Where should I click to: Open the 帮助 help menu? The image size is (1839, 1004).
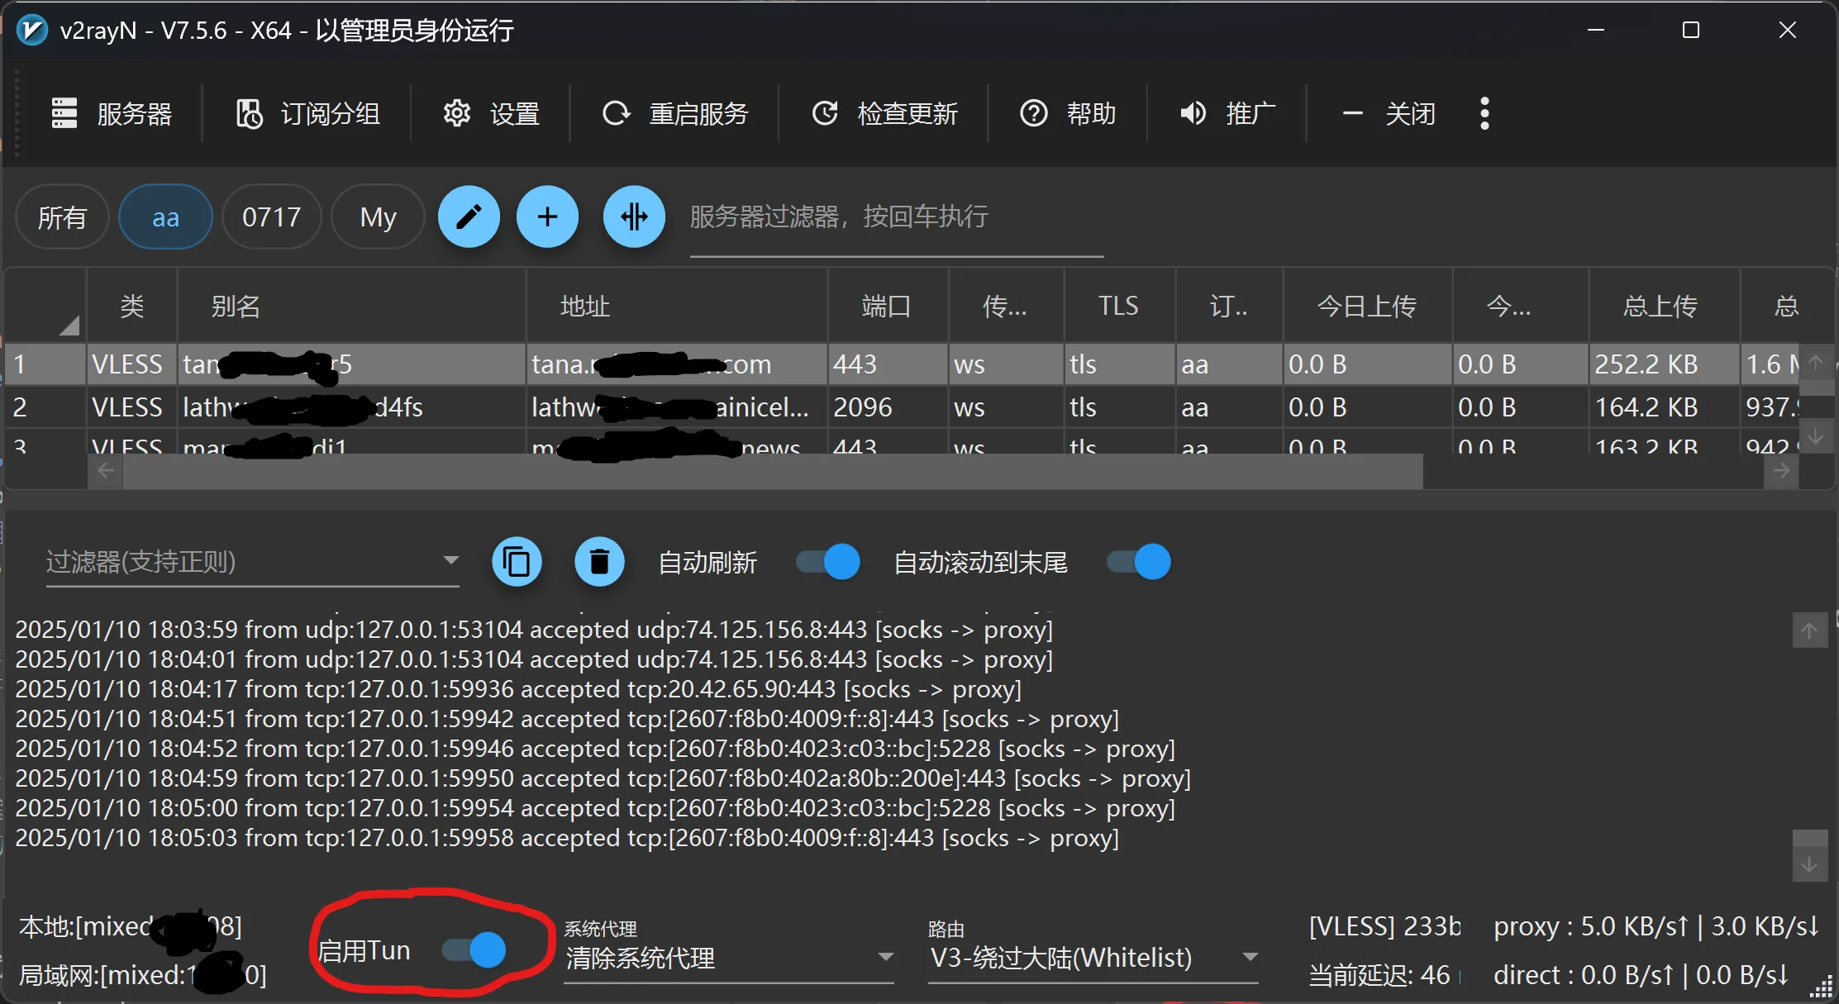1068,113
